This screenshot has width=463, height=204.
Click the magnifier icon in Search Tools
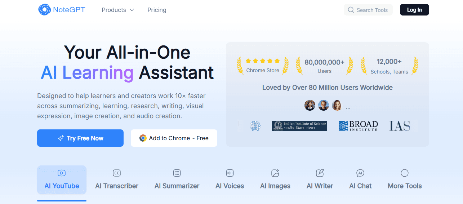[351, 10]
